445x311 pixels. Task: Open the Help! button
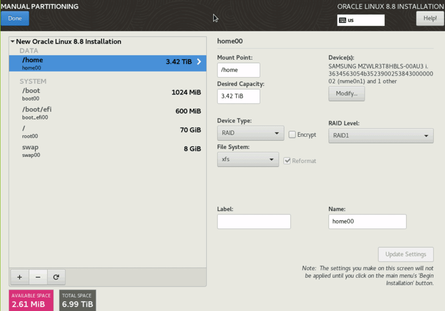430,18
